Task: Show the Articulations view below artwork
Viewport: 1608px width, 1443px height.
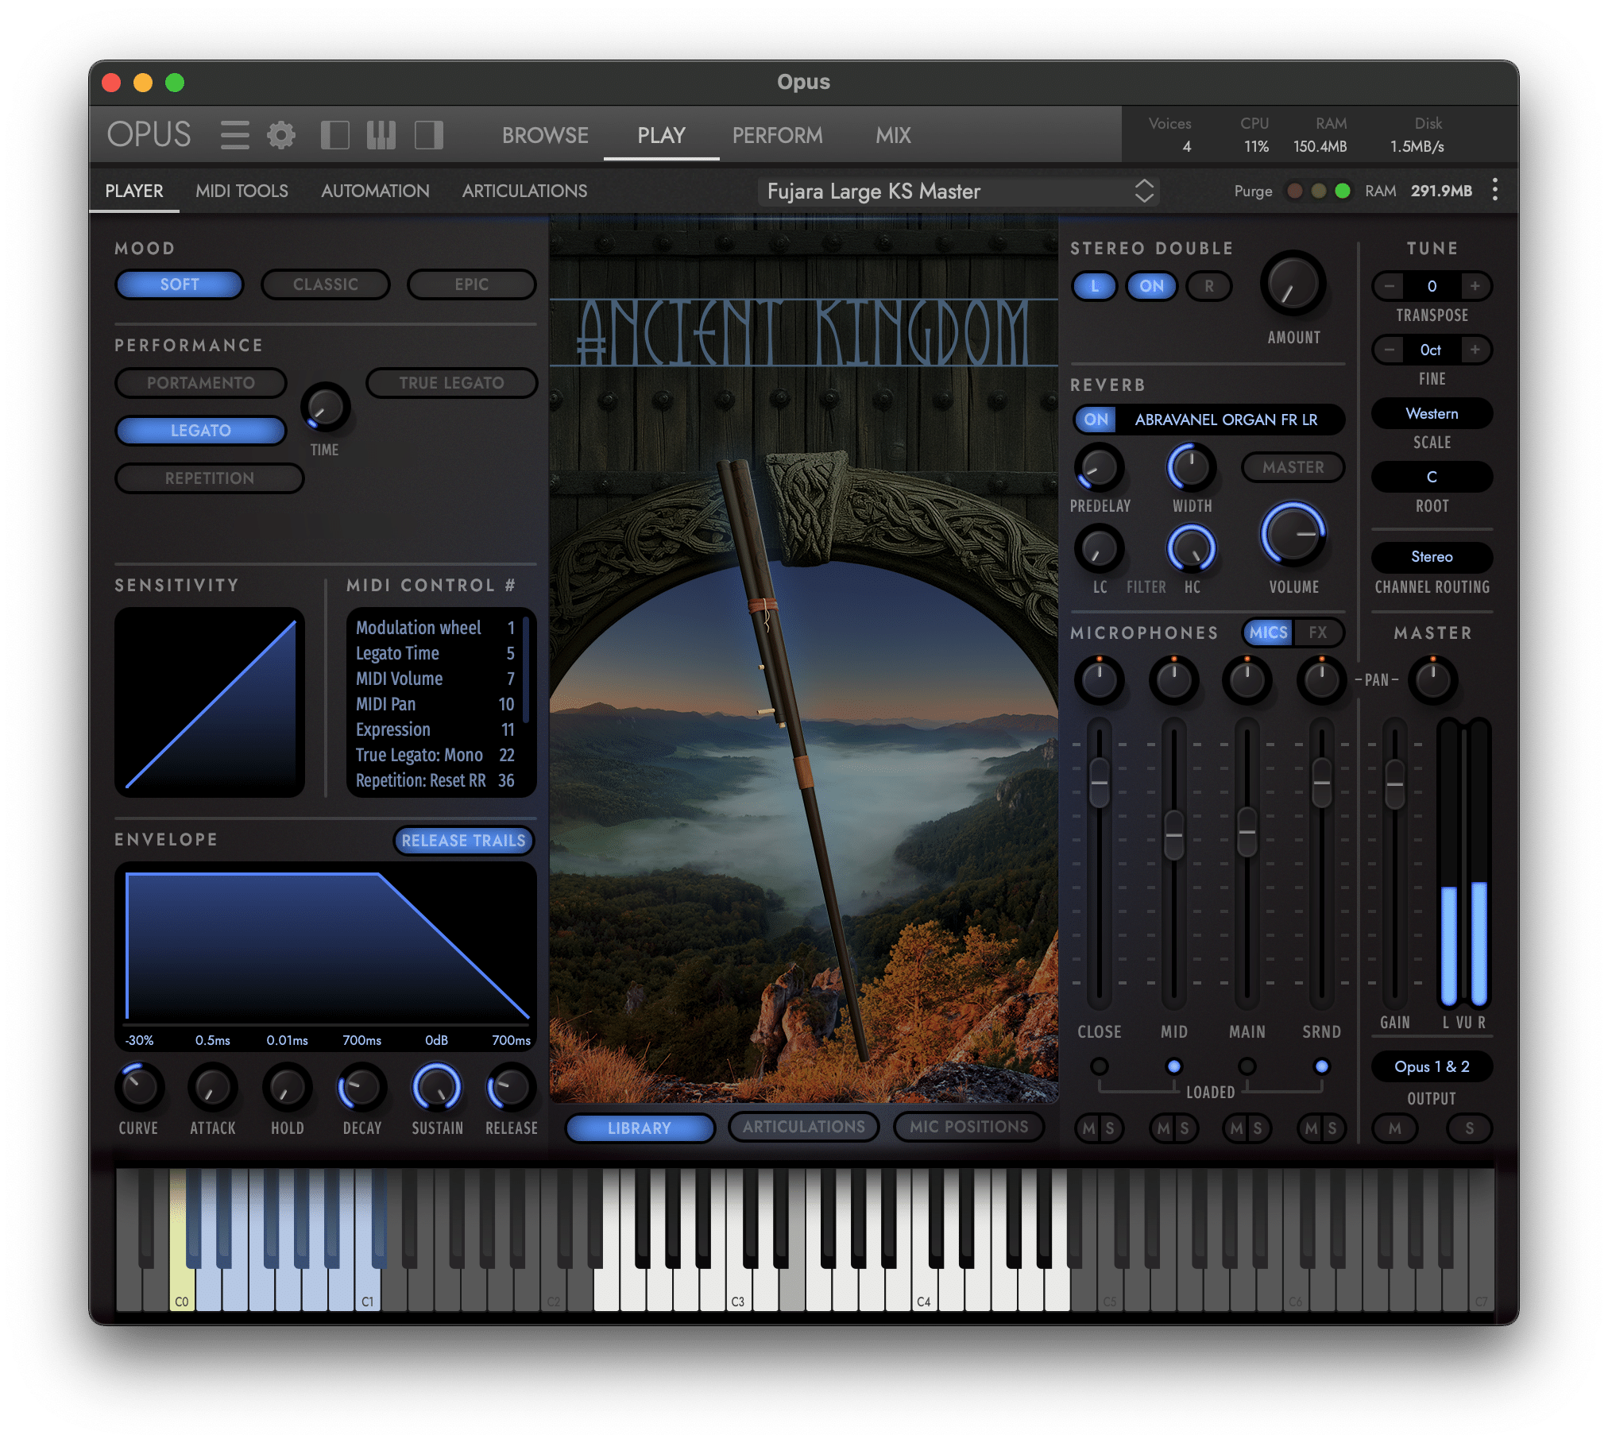Action: (803, 1127)
